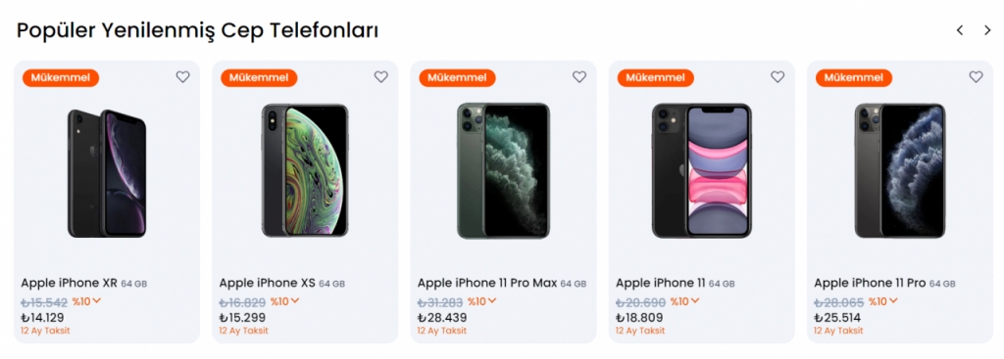This screenshot has width=1004, height=359.
Task: Select the Mükemmel badge on iPhone XR
Action: click(61, 78)
